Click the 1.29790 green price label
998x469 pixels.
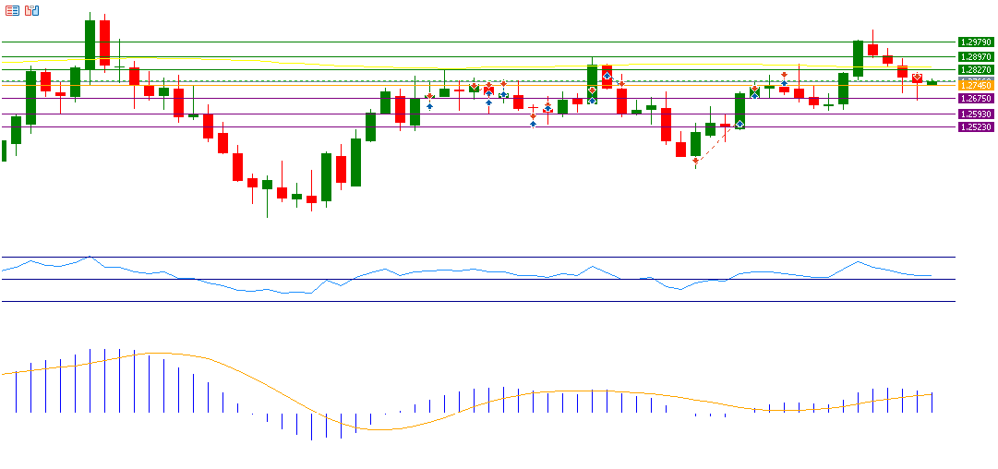coord(975,42)
